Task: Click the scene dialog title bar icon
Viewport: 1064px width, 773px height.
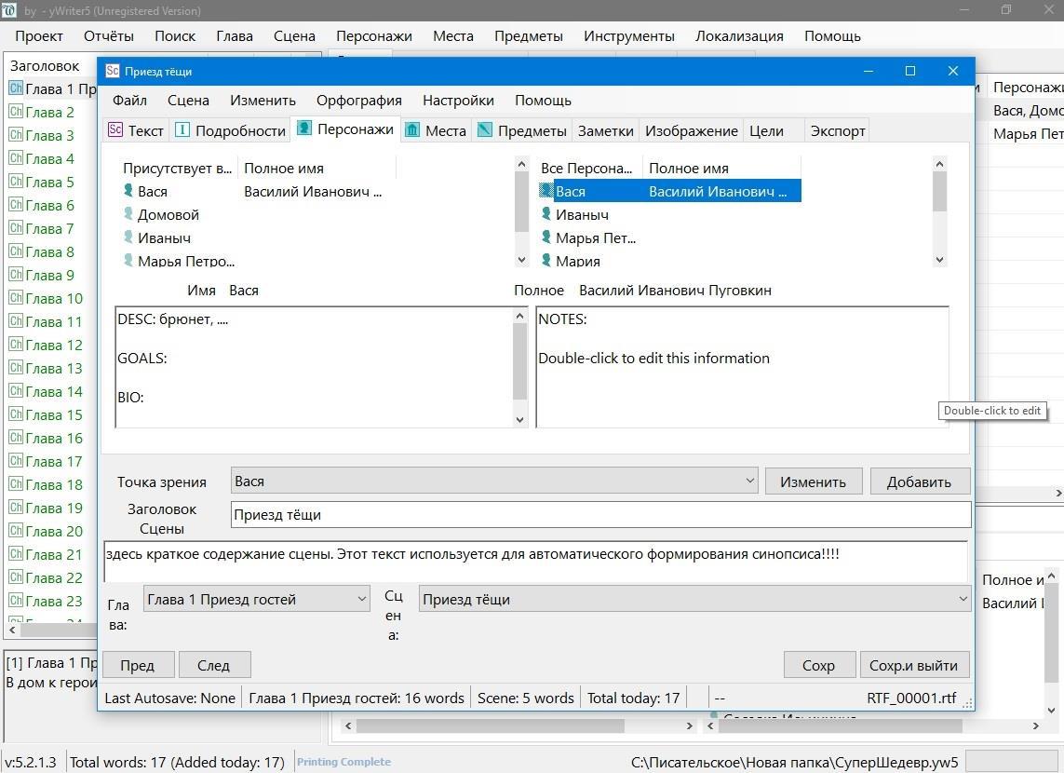Action: click(x=113, y=71)
